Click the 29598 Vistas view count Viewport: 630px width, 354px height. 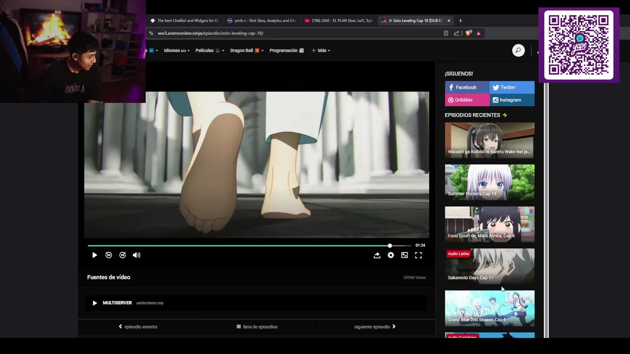(414, 277)
